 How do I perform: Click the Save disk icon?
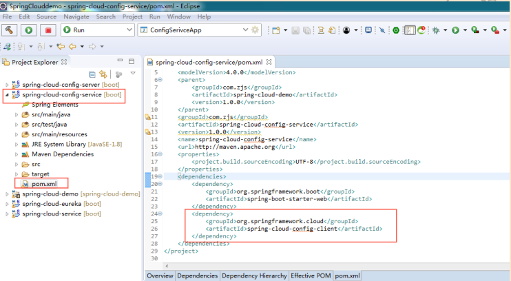pos(295,30)
